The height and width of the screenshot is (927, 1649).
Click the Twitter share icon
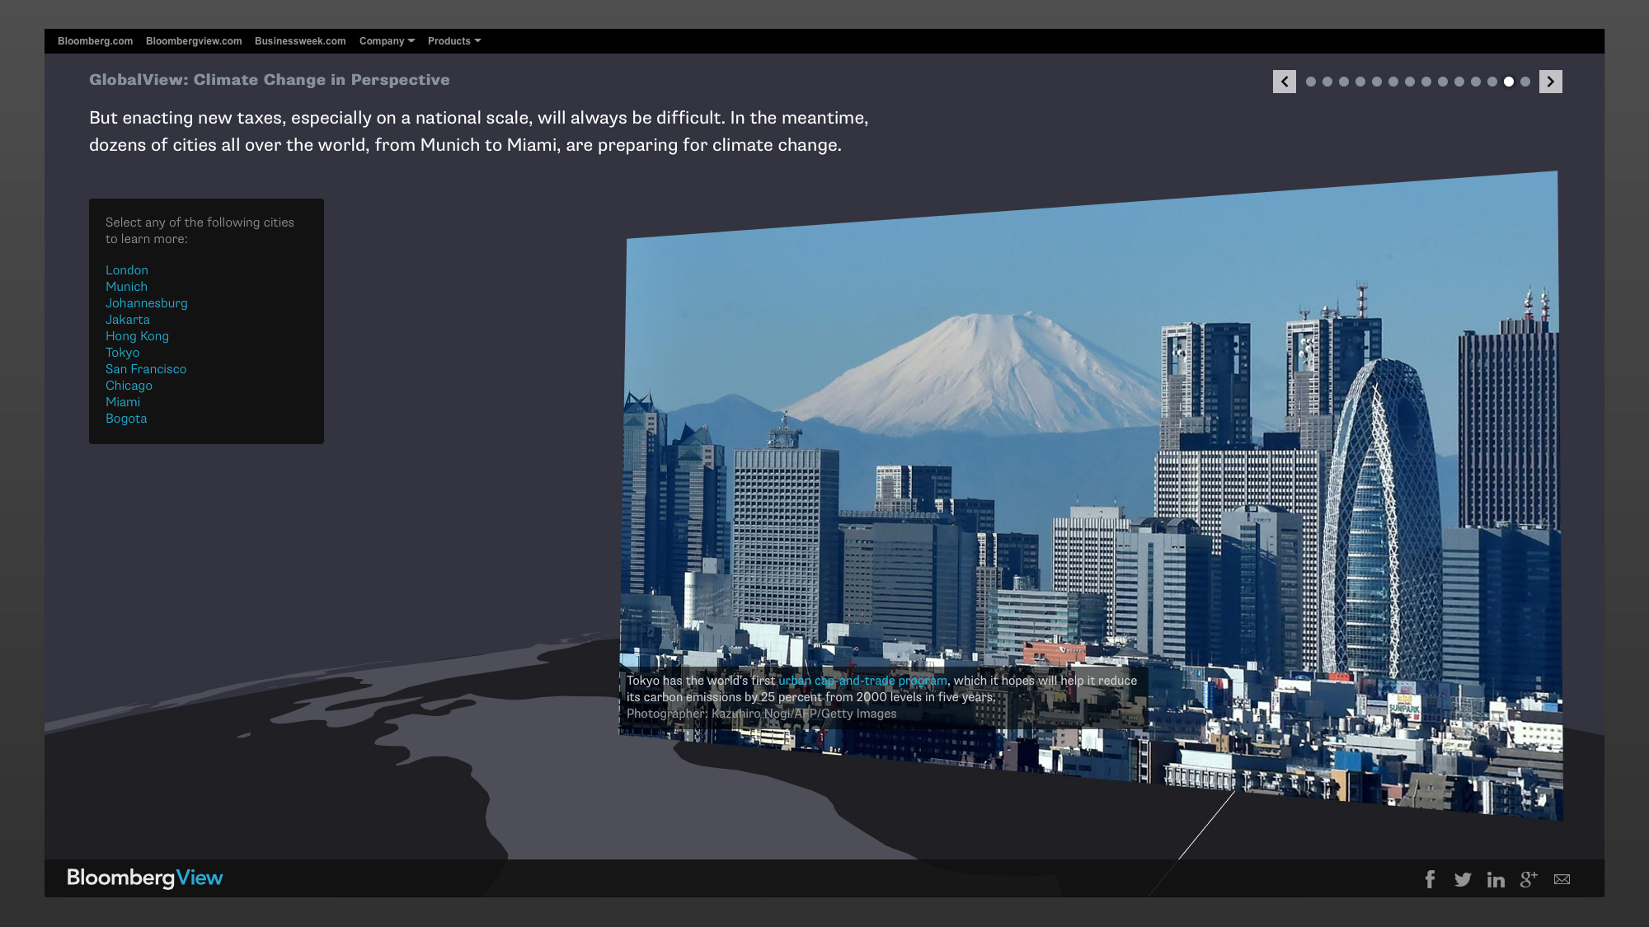pos(1463,879)
